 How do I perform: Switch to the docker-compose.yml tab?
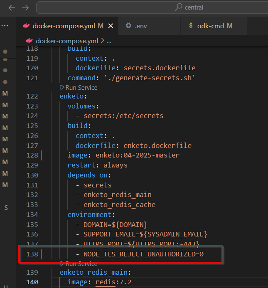click(x=68, y=26)
